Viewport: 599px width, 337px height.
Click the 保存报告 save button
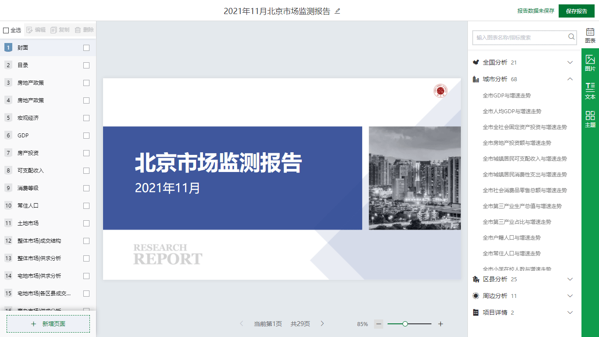coord(576,11)
